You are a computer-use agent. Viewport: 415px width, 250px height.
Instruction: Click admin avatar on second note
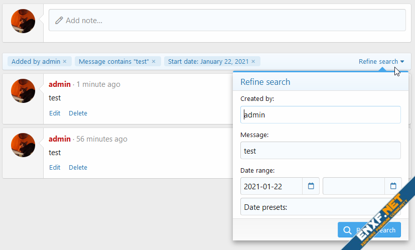tap(23, 145)
